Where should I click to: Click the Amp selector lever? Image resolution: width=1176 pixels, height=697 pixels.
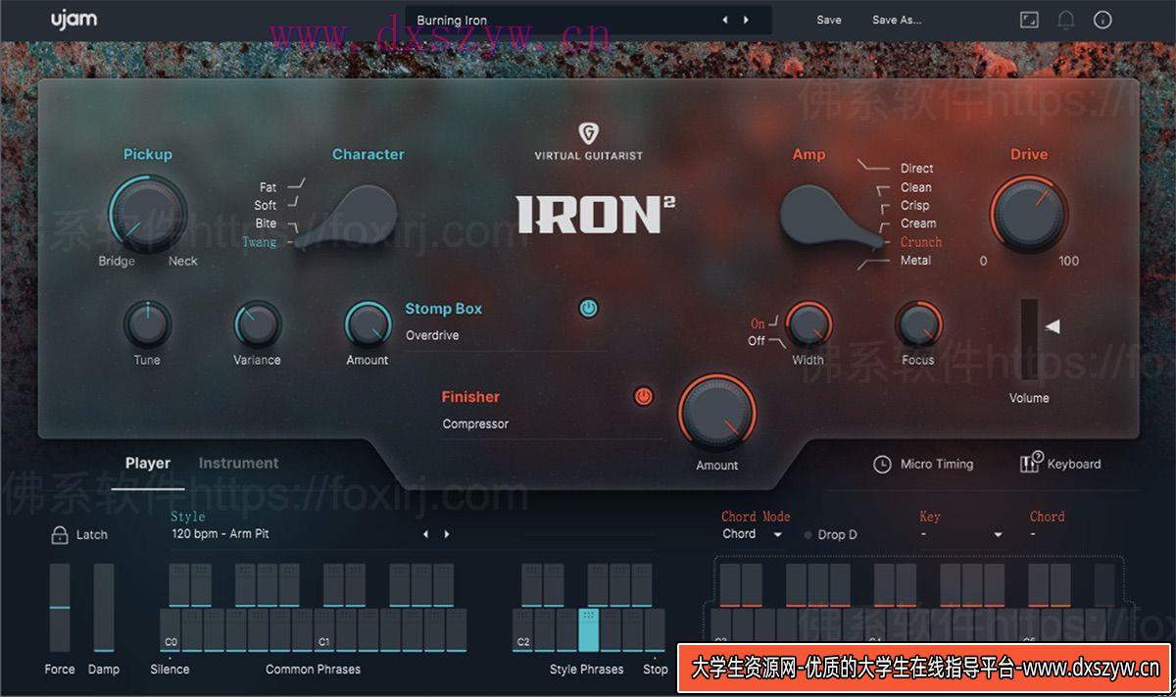(x=831, y=216)
